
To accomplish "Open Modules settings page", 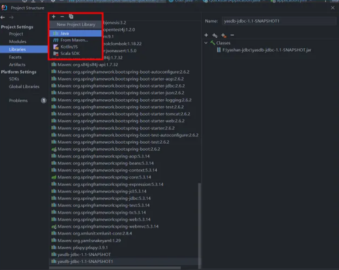I will pos(18,42).
